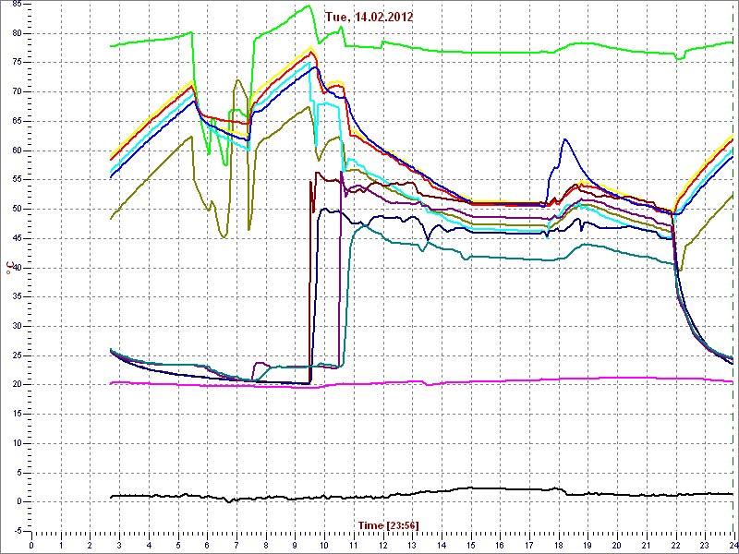Click hour 19 on the time axis
The image size is (739, 554).
click(588, 546)
